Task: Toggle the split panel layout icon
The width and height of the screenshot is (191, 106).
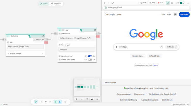Action: point(172,3)
